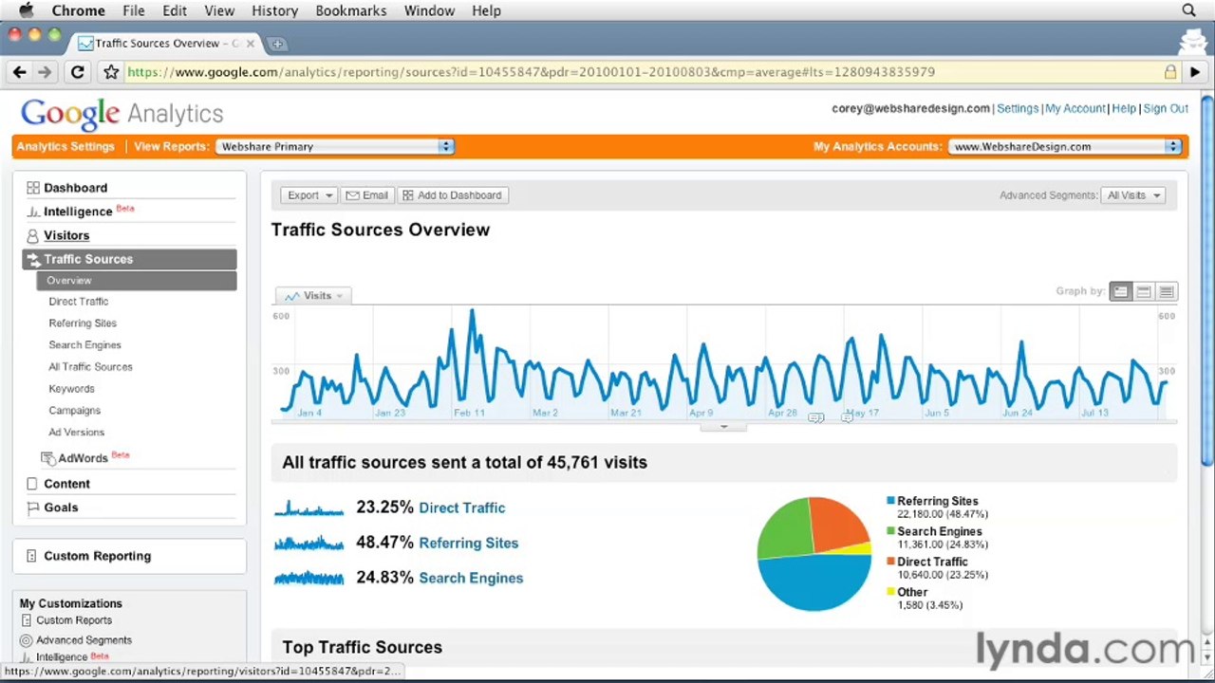Open the My Account link
The image size is (1215, 683).
tap(1075, 109)
